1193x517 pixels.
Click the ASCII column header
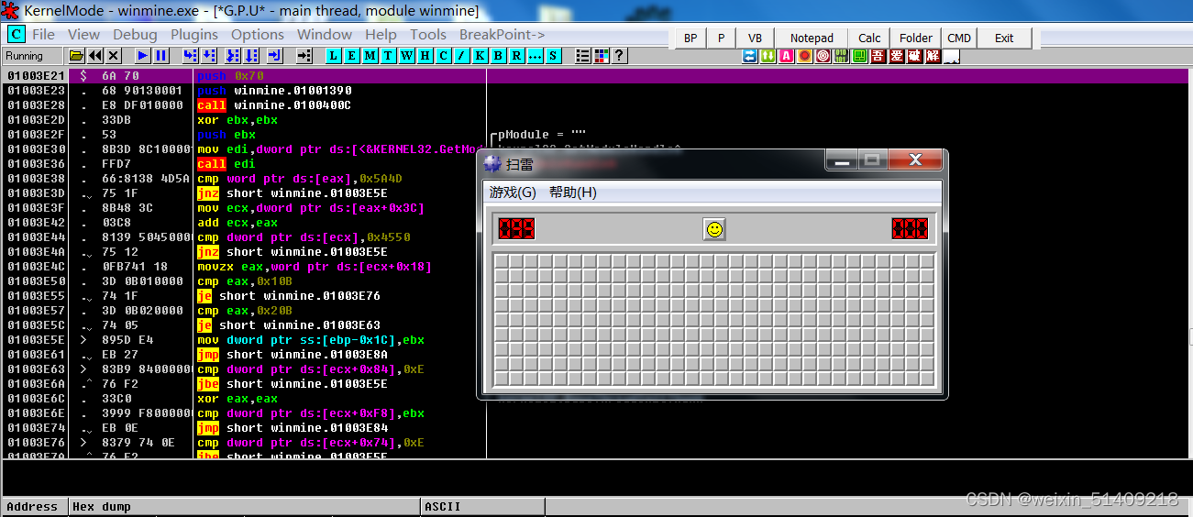pyautogui.click(x=482, y=507)
